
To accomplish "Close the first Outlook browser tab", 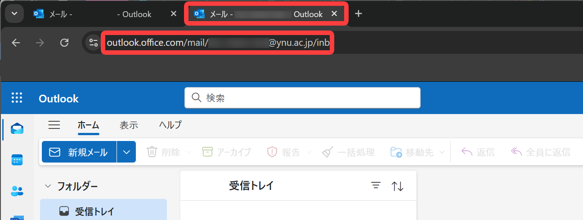I will [174, 14].
